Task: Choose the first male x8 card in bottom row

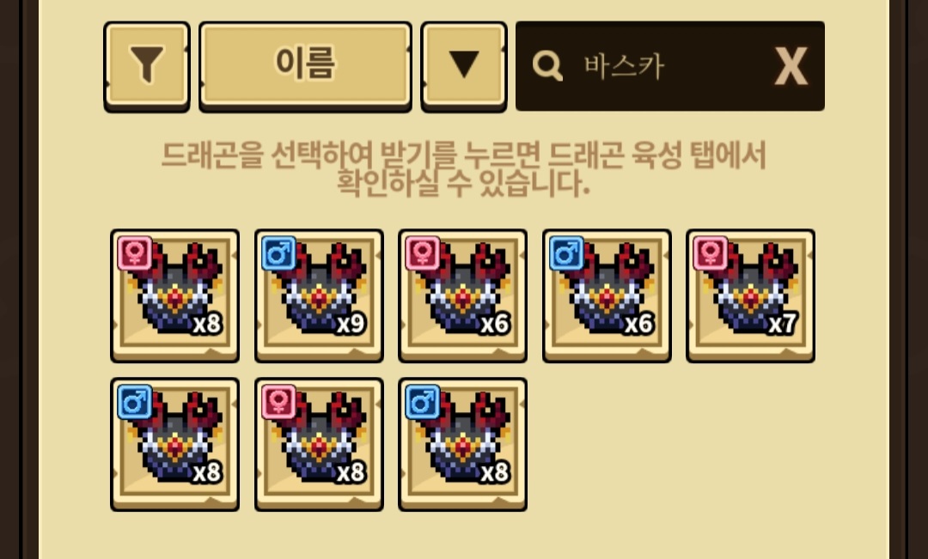Action: (175, 444)
